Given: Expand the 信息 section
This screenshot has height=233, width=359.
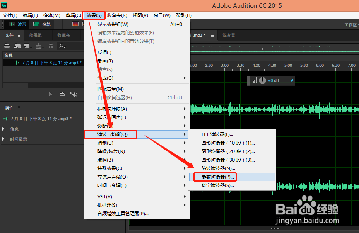Looking at the screenshot, I should click(x=3, y=129).
